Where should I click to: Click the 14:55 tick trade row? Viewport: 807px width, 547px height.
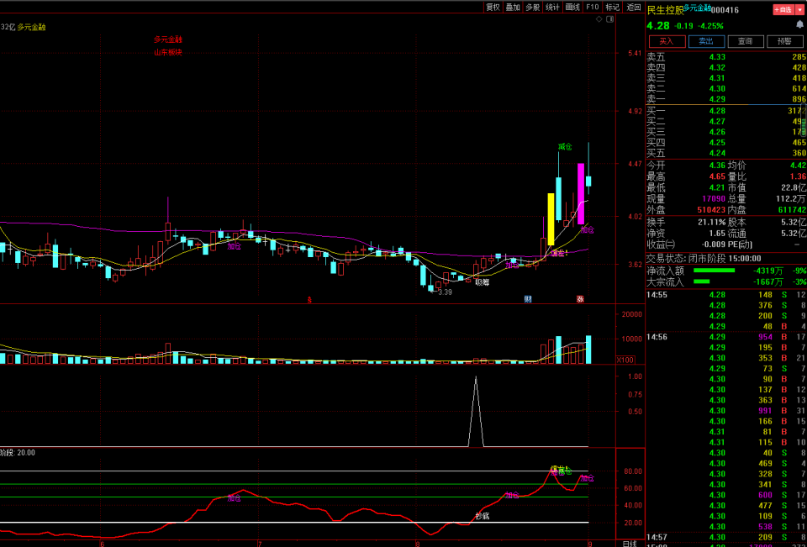click(725, 295)
